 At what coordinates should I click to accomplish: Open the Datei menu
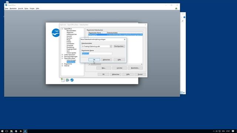click(7, 8)
